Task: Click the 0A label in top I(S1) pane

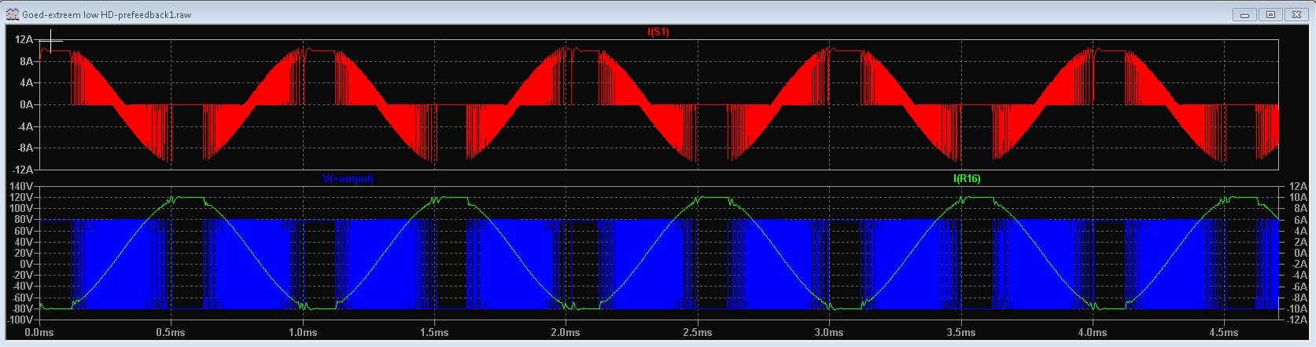Action: tap(28, 104)
